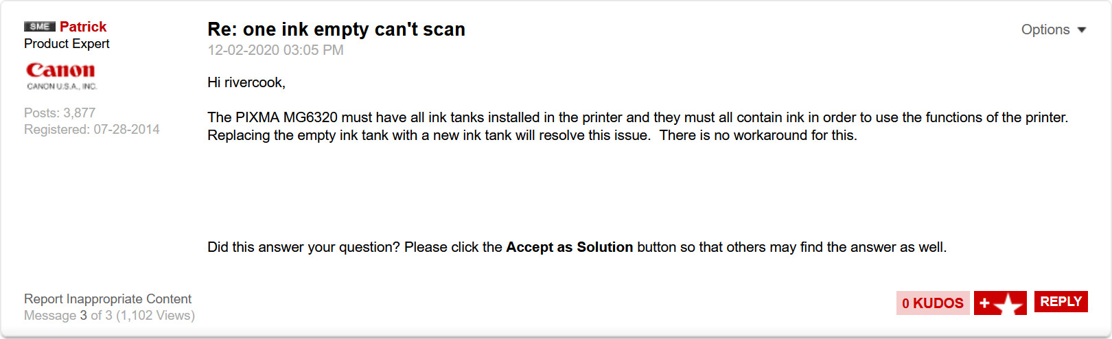Viewport: 1112px width, 339px height.
Task: Click the Did this answer your question line
Action: tap(577, 247)
